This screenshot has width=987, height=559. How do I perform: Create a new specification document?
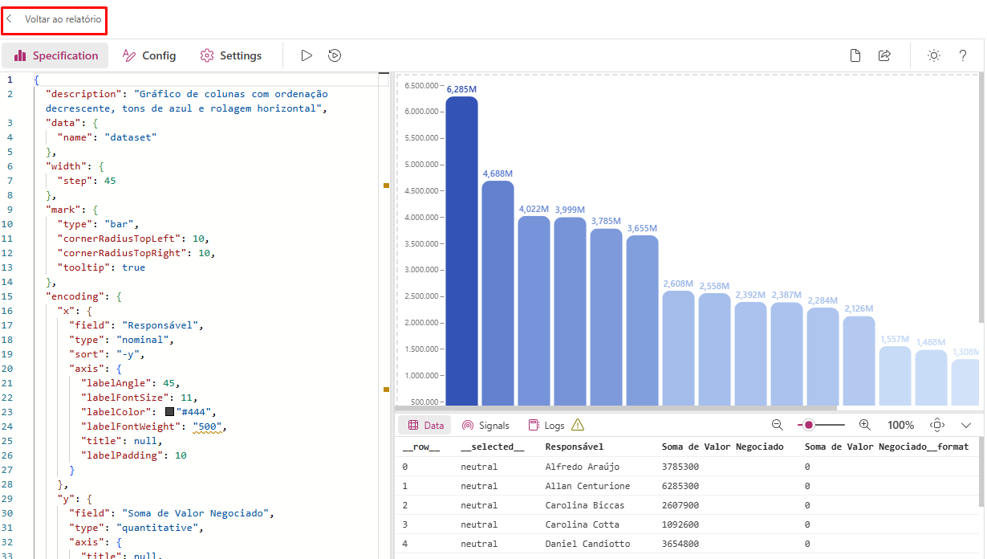pos(855,55)
